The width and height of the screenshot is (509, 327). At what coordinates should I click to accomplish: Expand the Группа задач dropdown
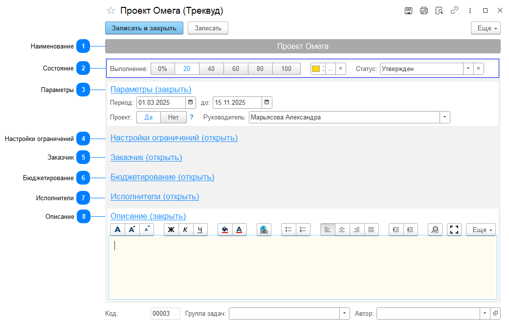pos(344,313)
